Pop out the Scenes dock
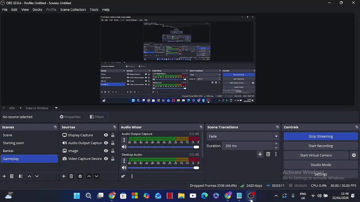The height and width of the screenshot is (202, 360). 55,127
